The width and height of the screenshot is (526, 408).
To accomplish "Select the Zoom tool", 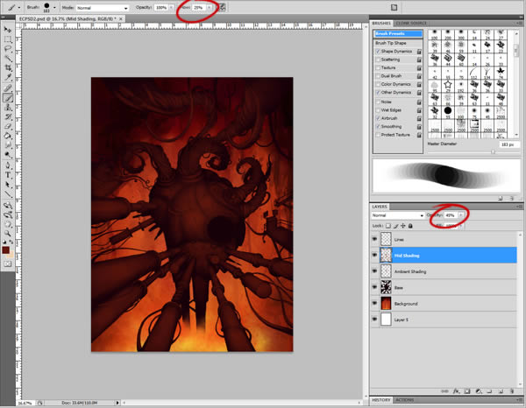I will [7, 234].
